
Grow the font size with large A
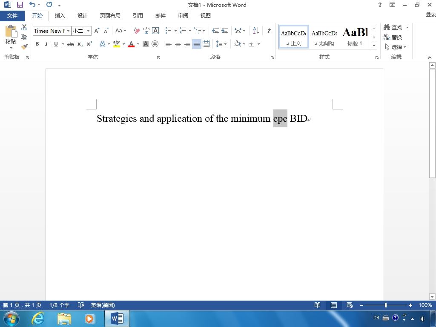[x=97, y=31]
